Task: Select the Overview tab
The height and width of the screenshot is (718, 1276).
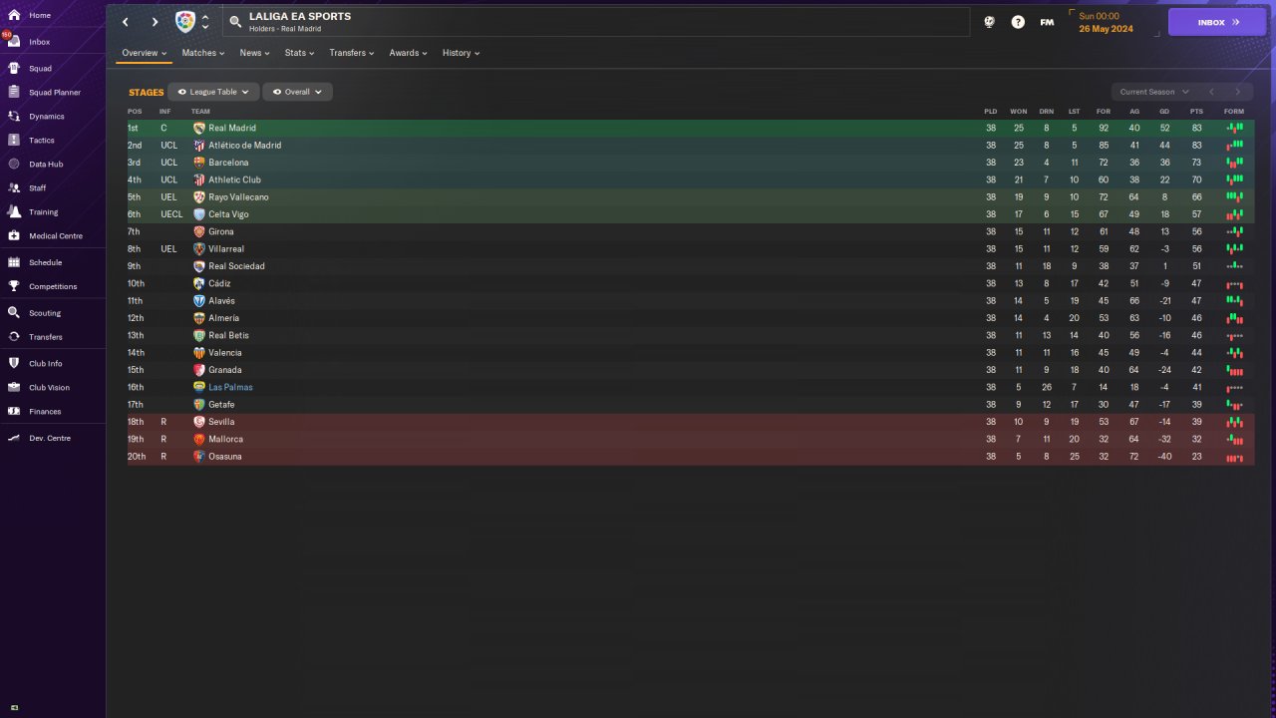Action: 145,53
